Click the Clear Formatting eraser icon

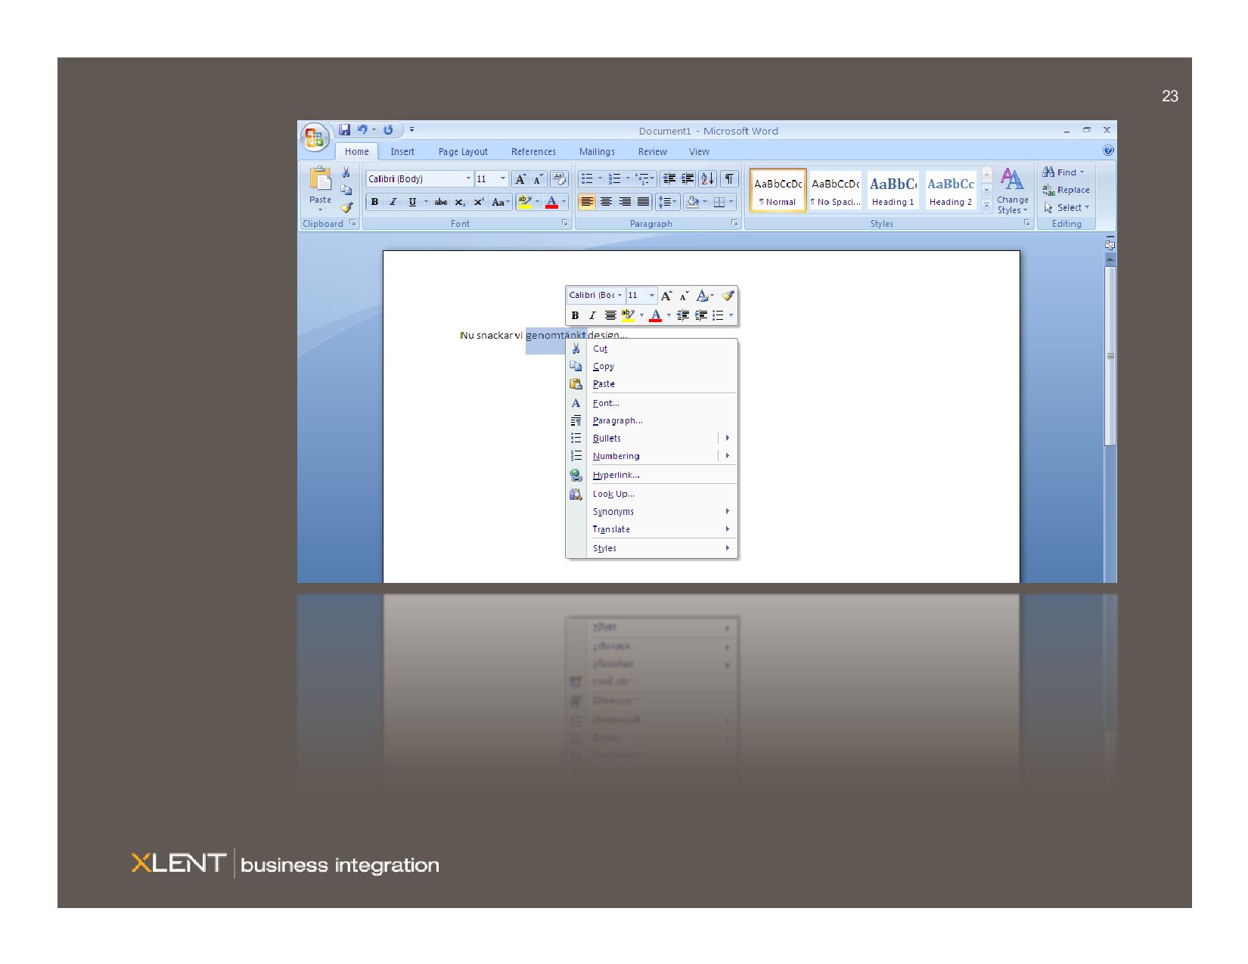click(x=559, y=179)
